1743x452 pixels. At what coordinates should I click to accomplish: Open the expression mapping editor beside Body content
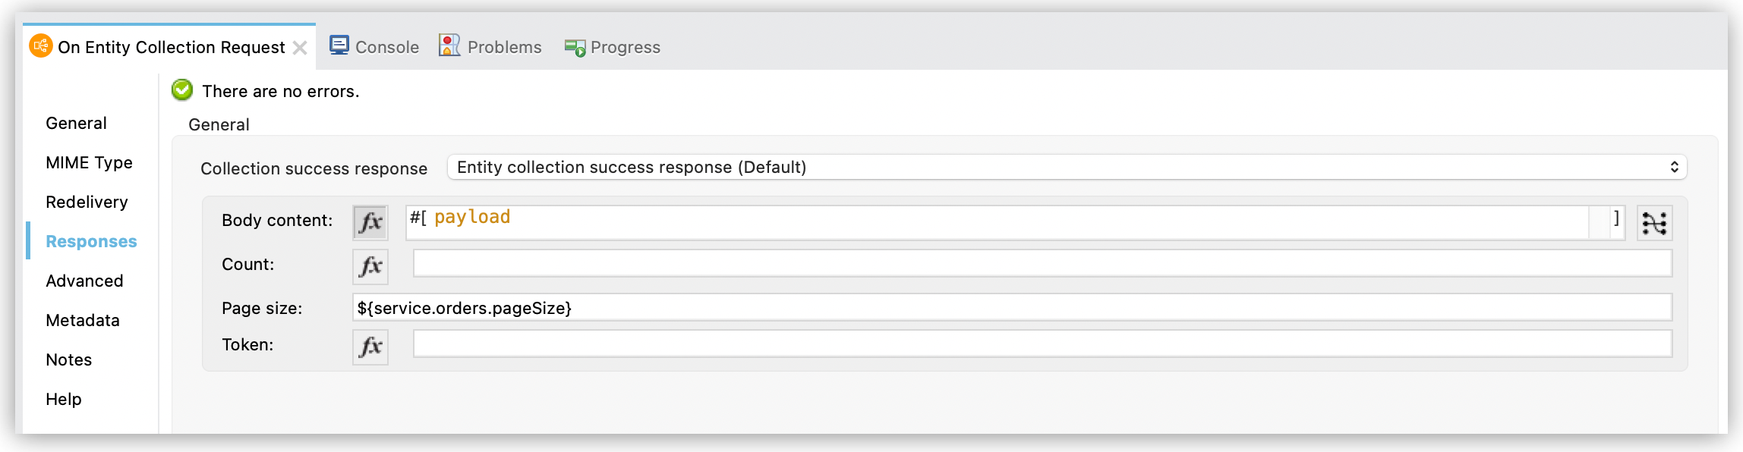pos(1655,222)
